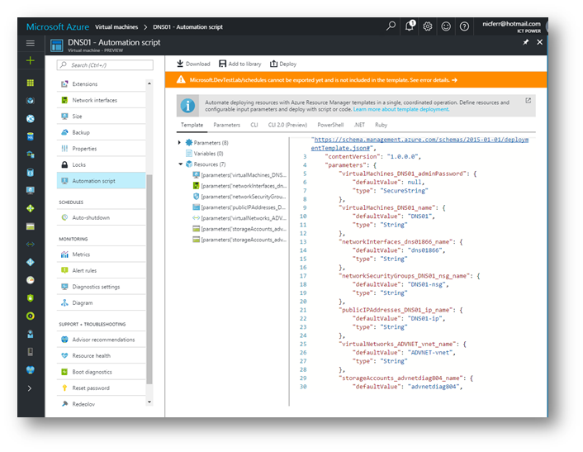
Task: Open DNS01 - Automation script breadcrumb
Action: 187,26
